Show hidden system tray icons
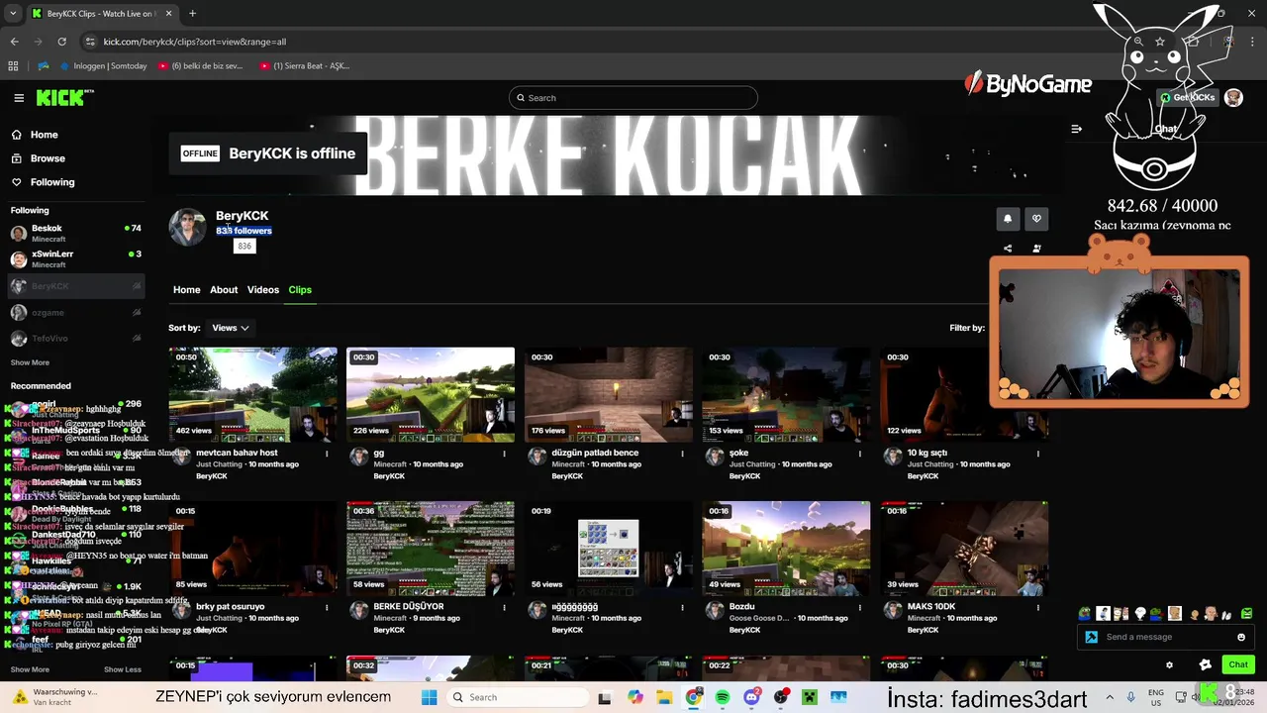The width and height of the screenshot is (1267, 713). pos(1111,697)
